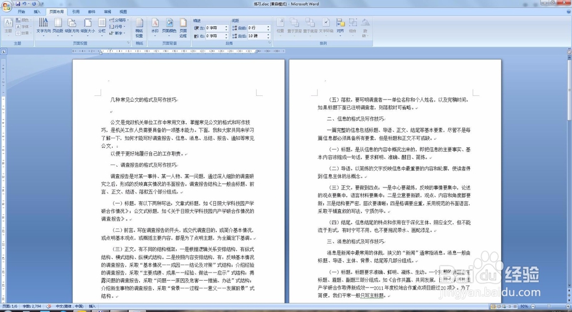
Task: Click the vertical scrollbar thumb
Action: pyautogui.click(x=569, y=89)
